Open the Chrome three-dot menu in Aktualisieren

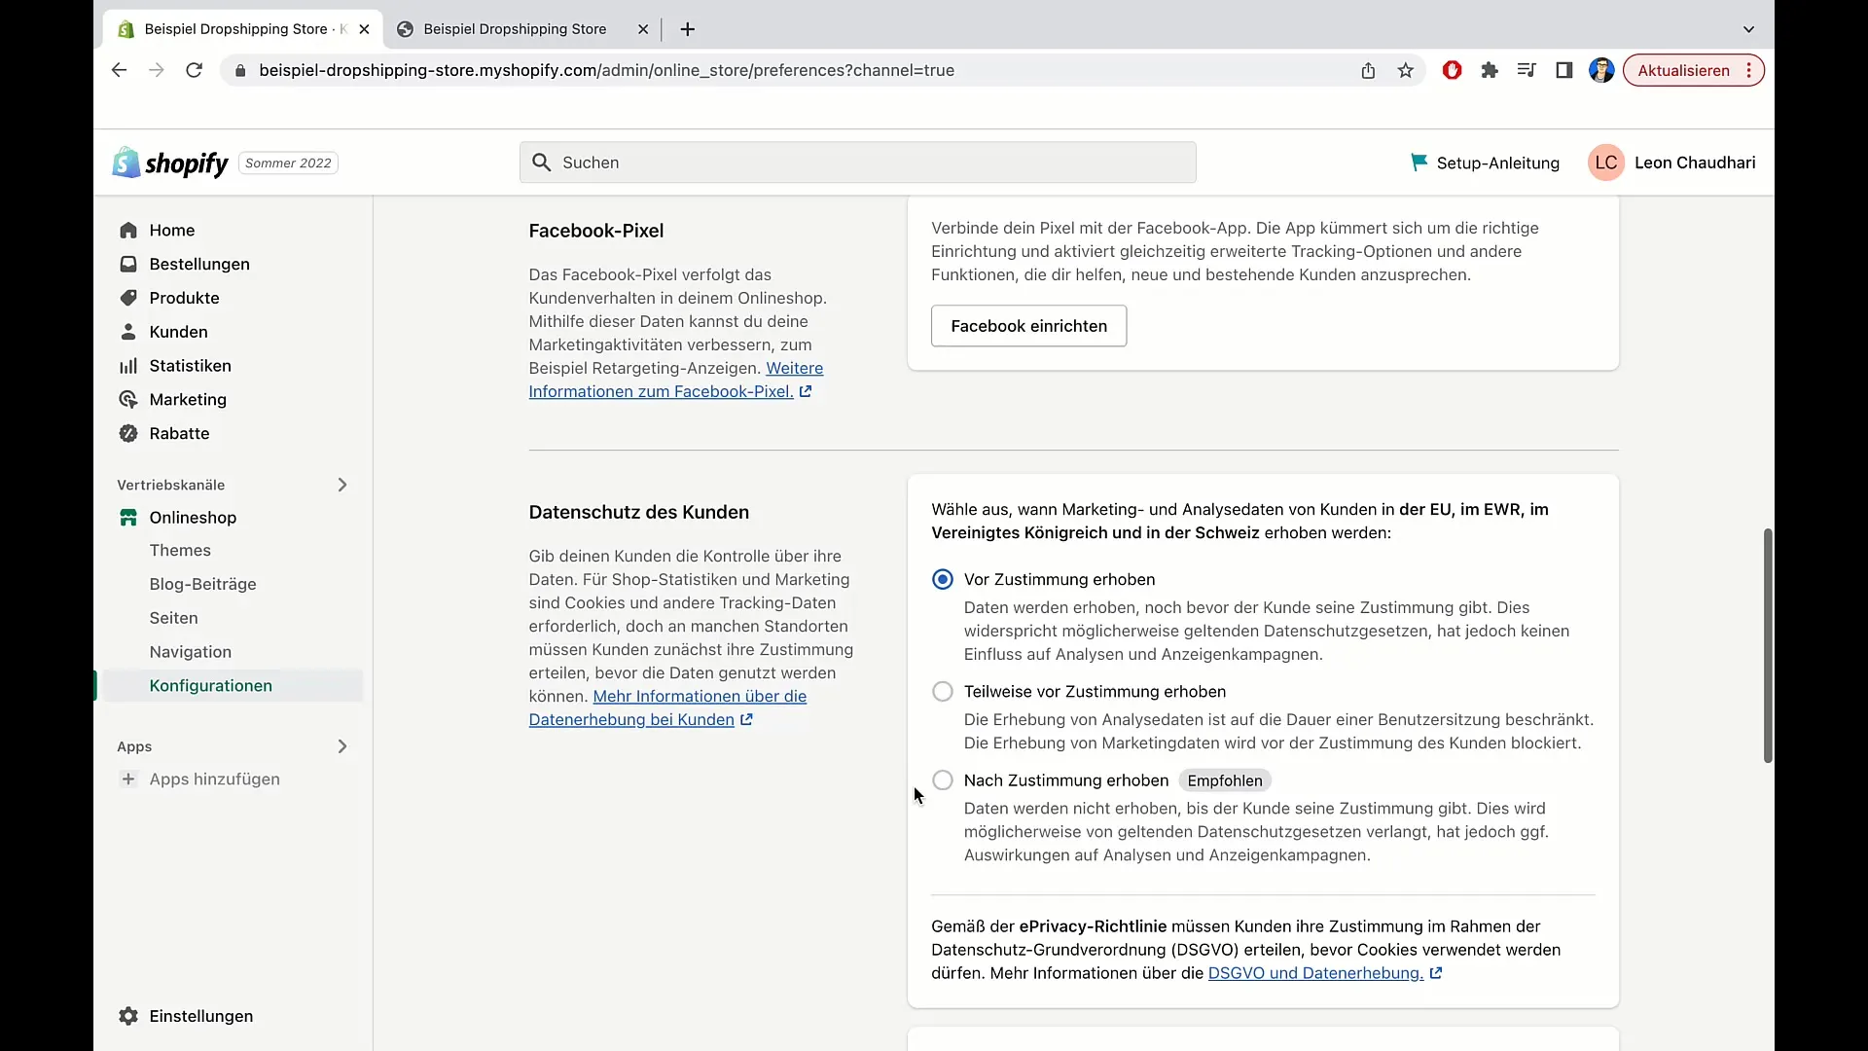1749,70
